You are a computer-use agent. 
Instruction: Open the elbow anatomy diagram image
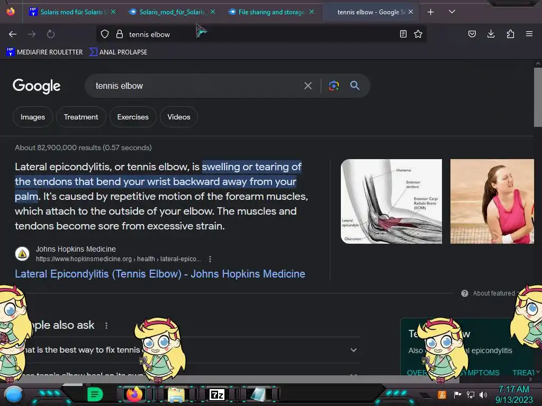(391, 201)
